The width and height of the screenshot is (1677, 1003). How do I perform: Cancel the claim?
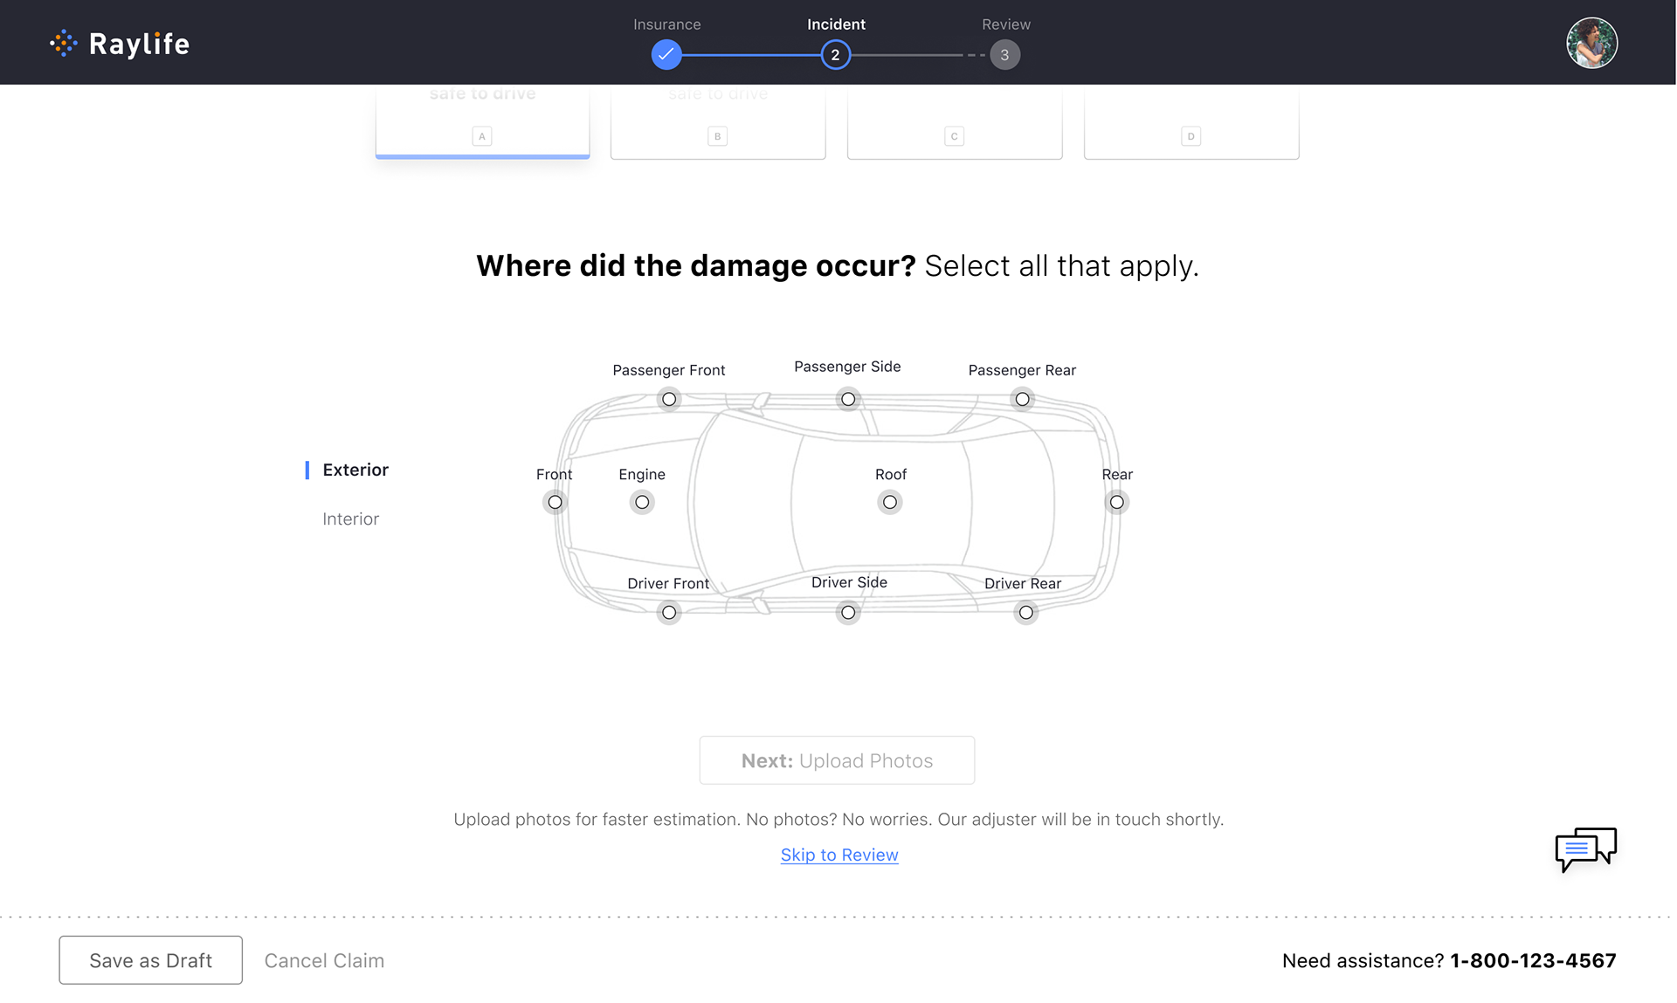click(324, 960)
